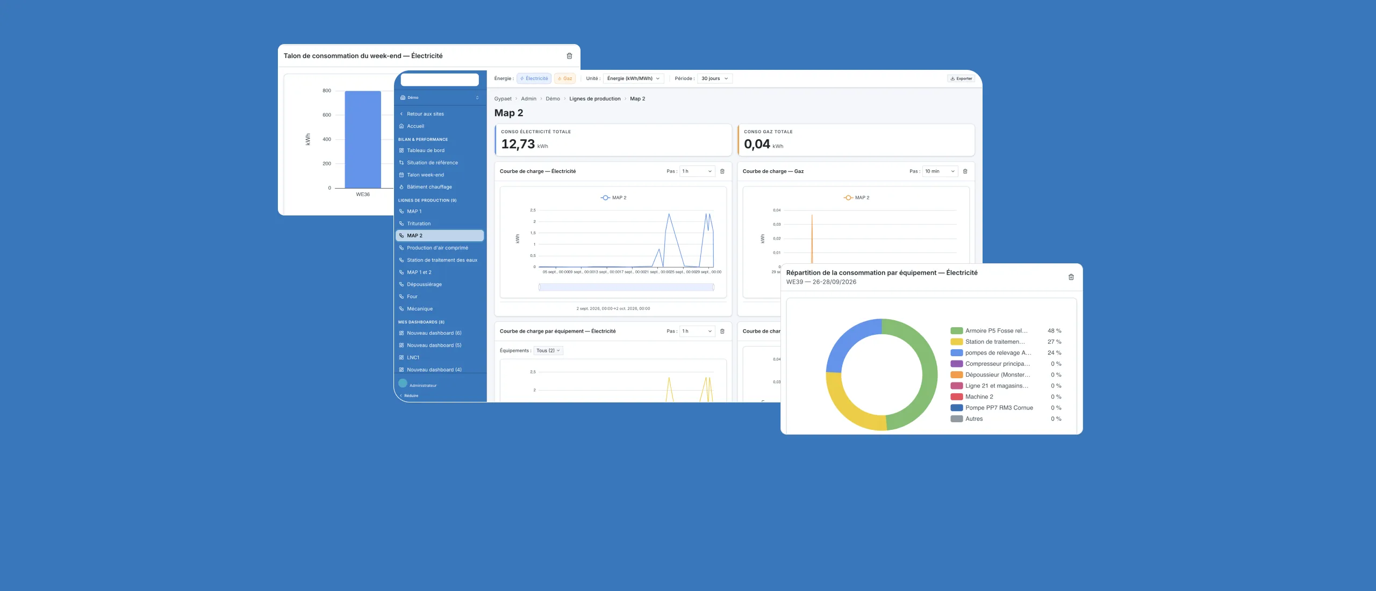Toggle MAP 2 legend in Électricité chart
Screen dimensions: 1376x591
click(613, 198)
